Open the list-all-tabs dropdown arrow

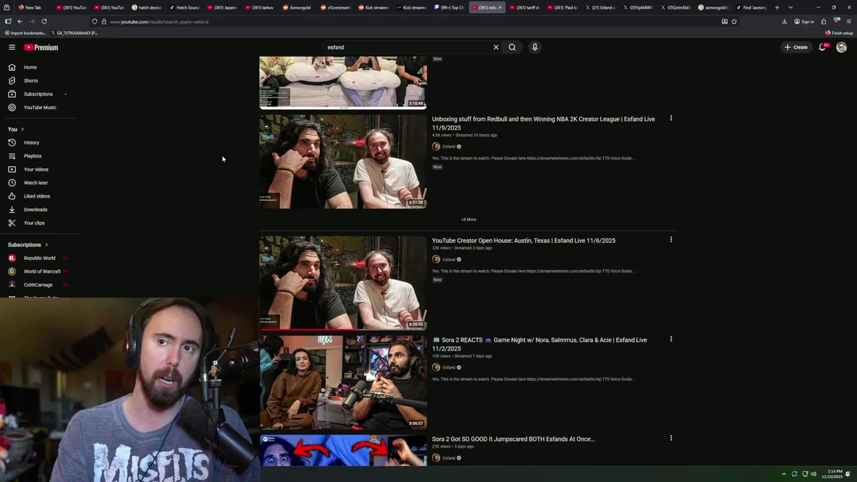pyautogui.click(x=791, y=7)
